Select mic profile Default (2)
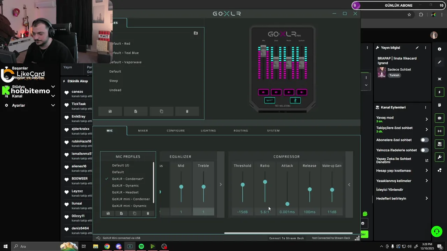Screen dimensions: 447x251 point(120,165)
